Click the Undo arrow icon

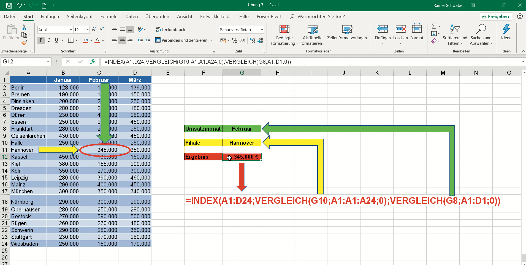(x=19, y=5)
